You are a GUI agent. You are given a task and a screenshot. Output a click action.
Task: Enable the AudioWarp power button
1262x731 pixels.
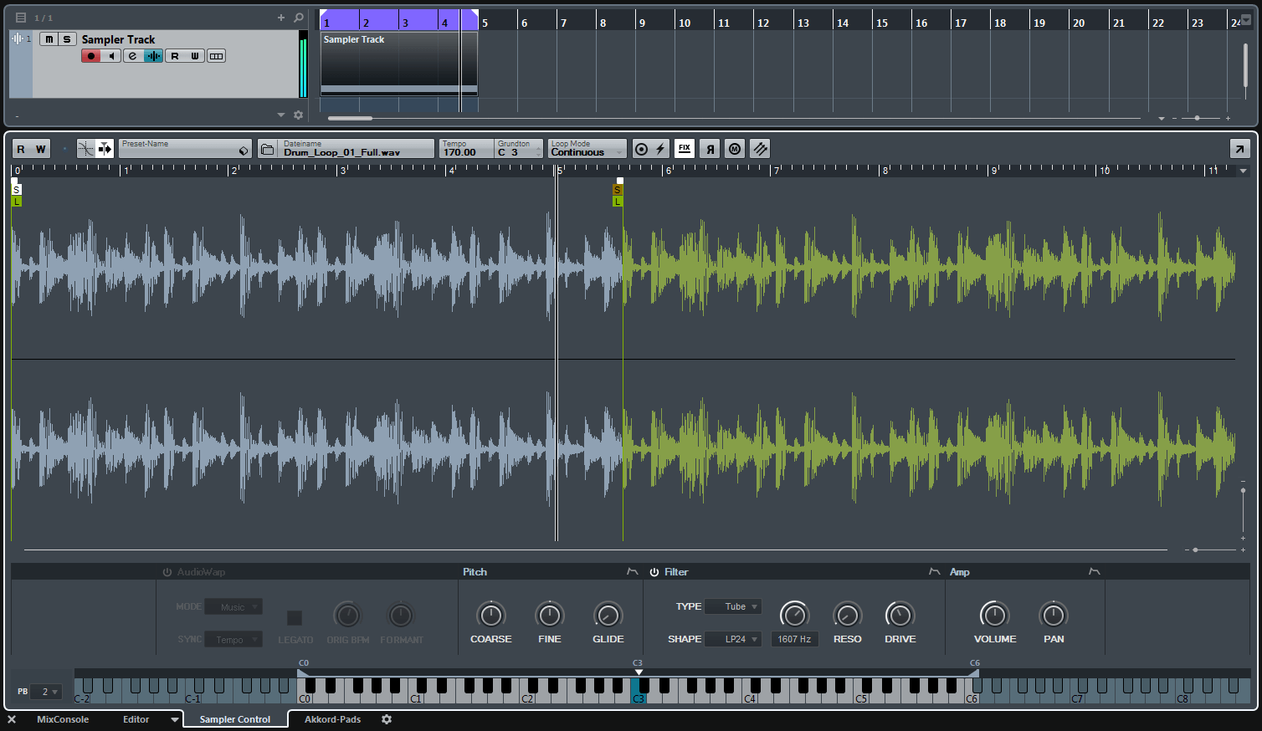pyautogui.click(x=167, y=572)
